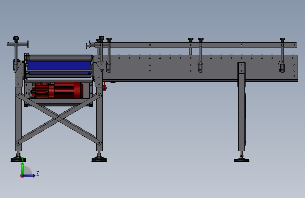
Task: Select the small red lever under conveyor
Action: (x=104, y=86)
